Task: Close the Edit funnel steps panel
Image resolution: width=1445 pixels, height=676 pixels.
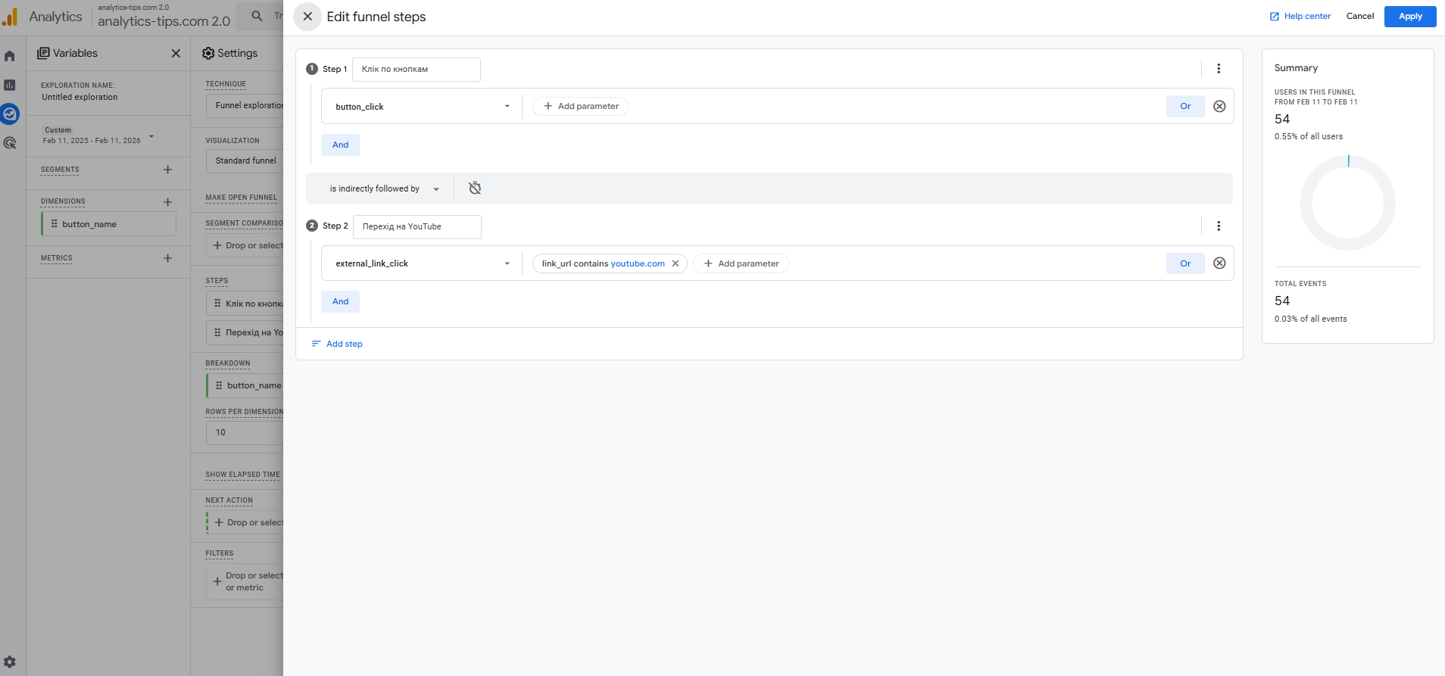Action: 307,17
